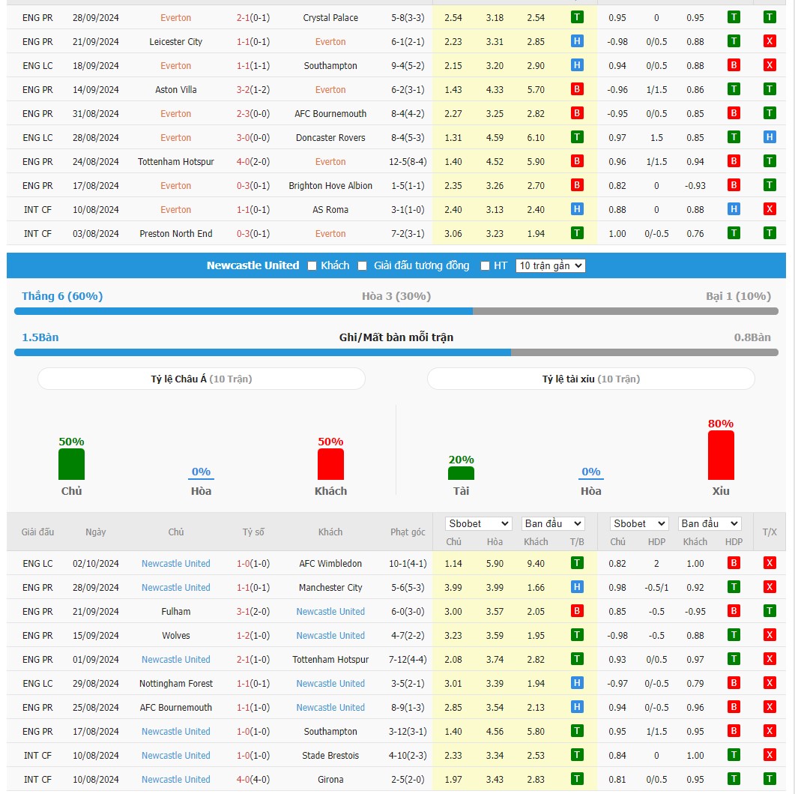Click Stade Brestois team name
The width and height of the screenshot is (795, 794).
(x=330, y=756)
